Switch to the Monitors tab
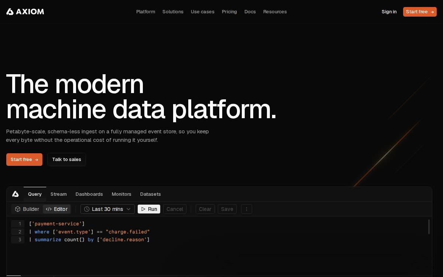This screenshot has width=443, height=277. pos(121,194)
